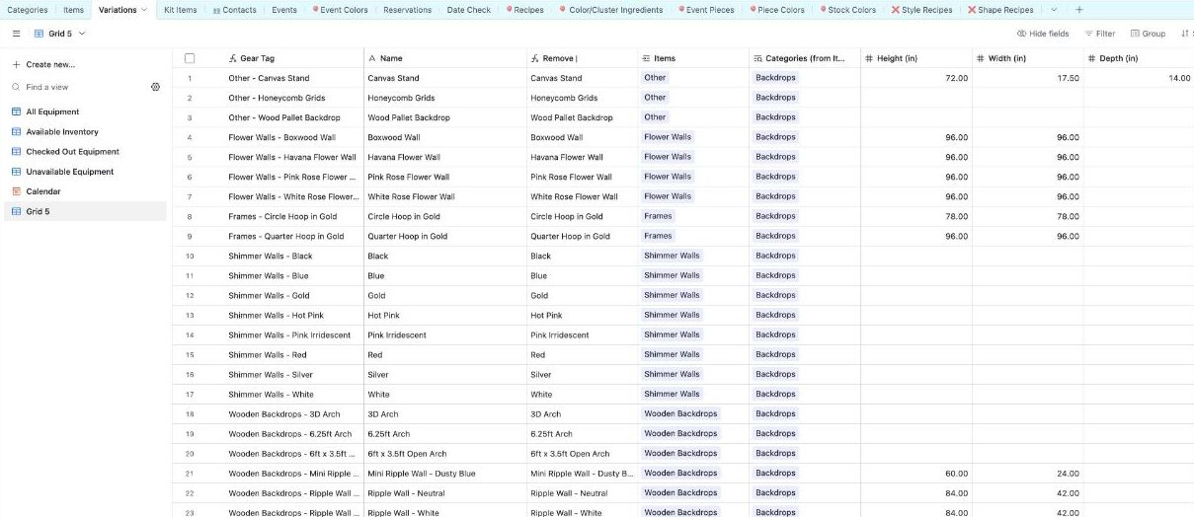Expand the Grid 5 view name dropdown
Screen dimensions: 1194x517
pos(82,34)
